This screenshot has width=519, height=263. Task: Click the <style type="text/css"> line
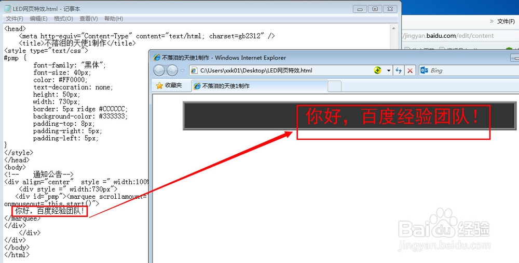click(x=46, y=51)
